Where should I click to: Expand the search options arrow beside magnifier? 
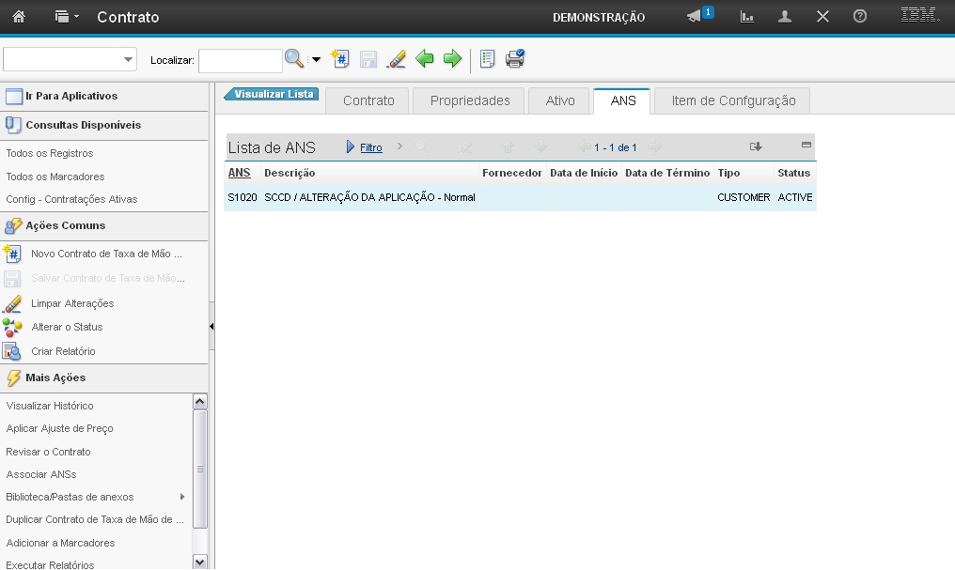(316, 60)
